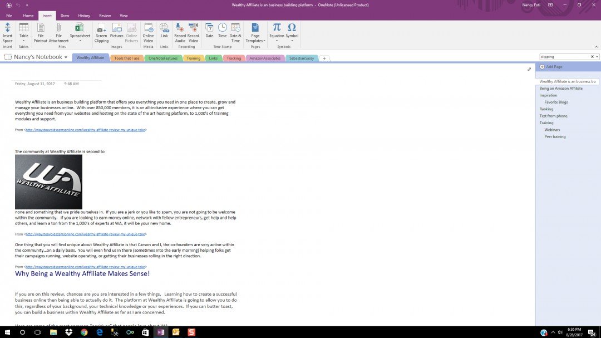The width and height of the screenshot is (601, 338).
Task: Switch to the History ribbon tab
Action: click(84, 16)
